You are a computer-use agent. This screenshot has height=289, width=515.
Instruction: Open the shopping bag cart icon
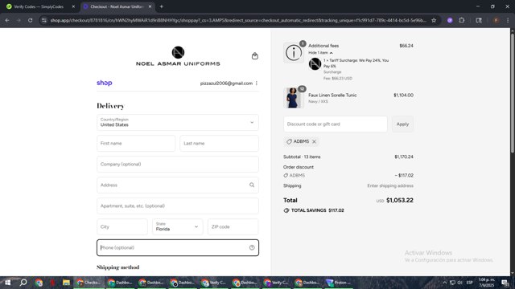(x=255, y=56)
